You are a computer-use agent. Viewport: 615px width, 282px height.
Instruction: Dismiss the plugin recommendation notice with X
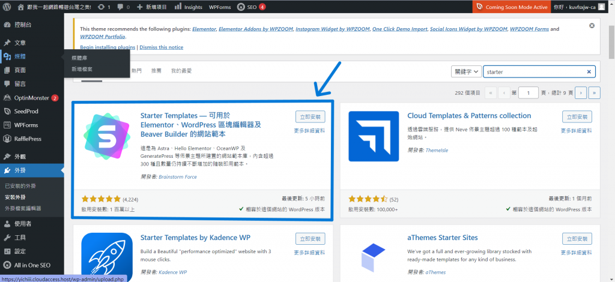pyautogui.click(x=592, y=25)
